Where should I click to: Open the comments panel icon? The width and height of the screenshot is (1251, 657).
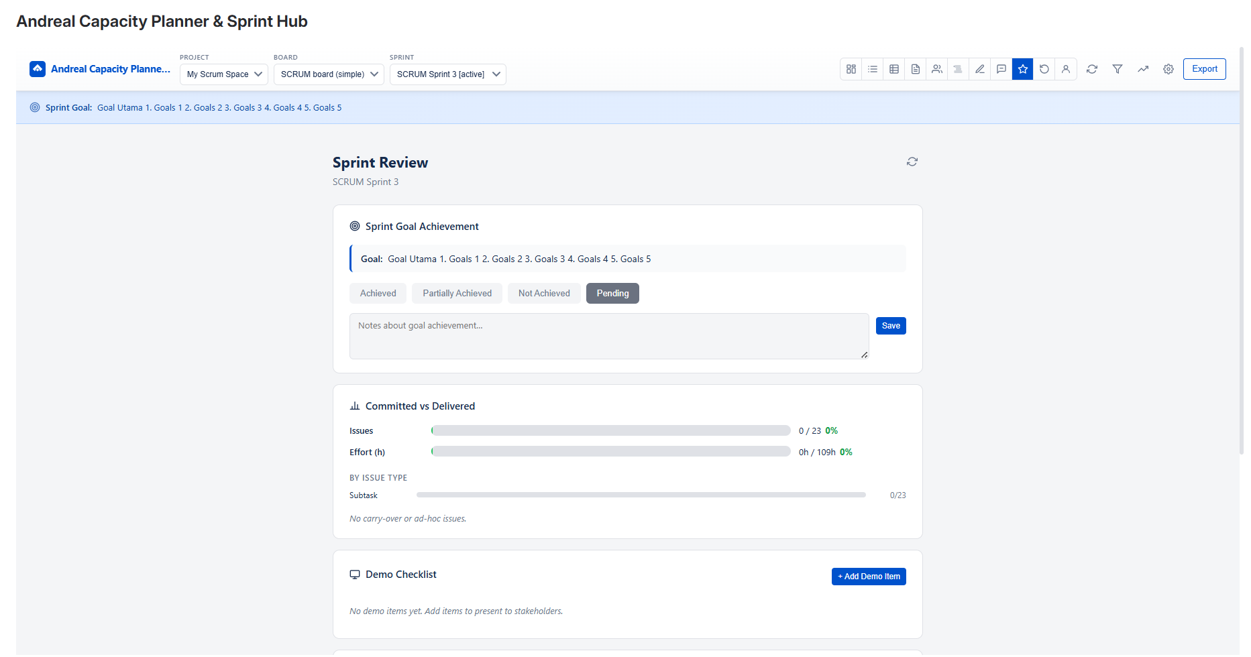click(x=1001, y=69)
